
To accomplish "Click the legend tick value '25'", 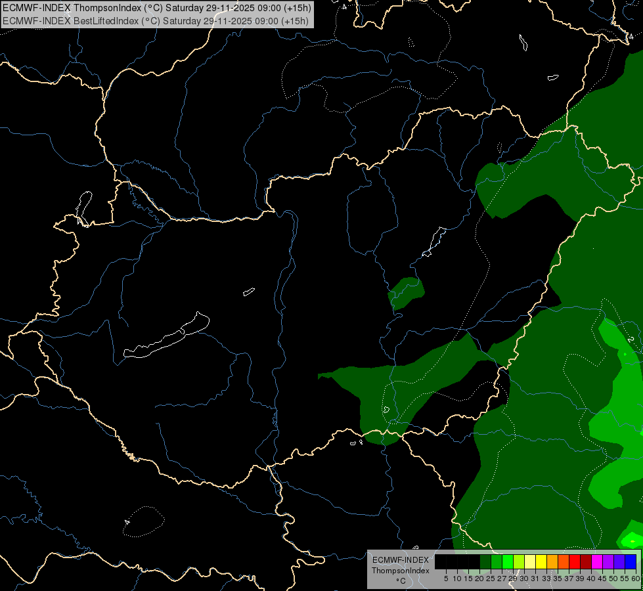I will 491,579.
